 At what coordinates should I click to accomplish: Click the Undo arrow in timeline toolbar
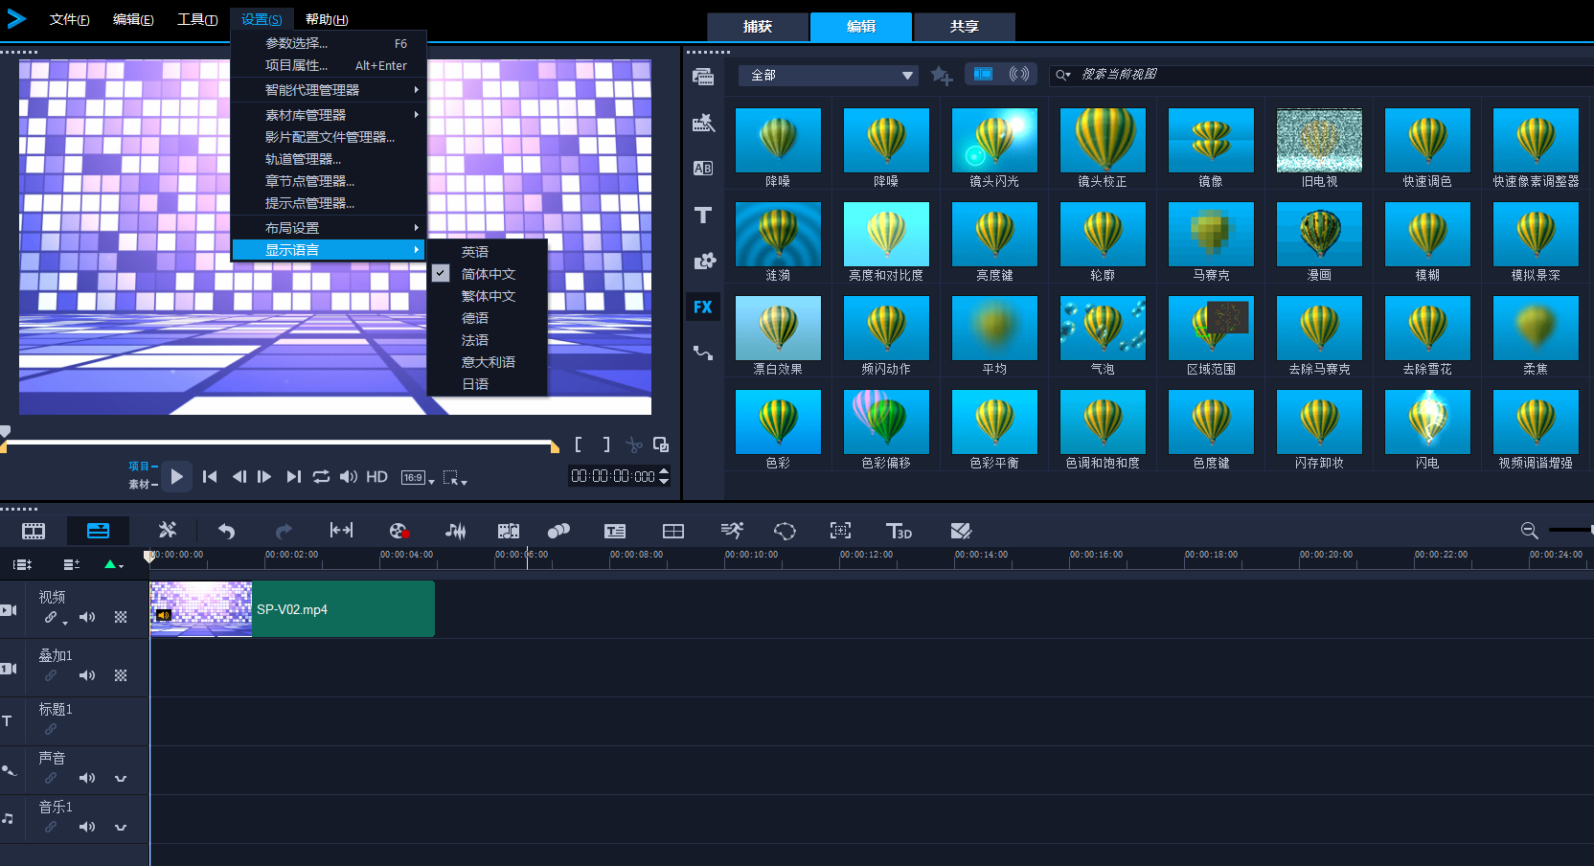[x=226, y=531]
